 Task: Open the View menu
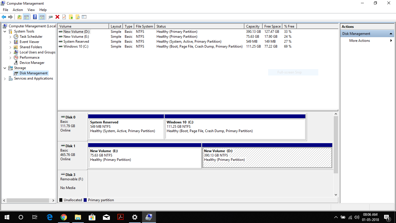coord(31,10)
